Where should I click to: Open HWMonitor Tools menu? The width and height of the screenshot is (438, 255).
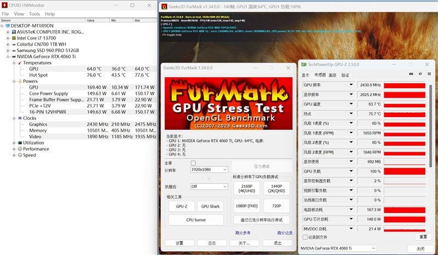[34, 14]
